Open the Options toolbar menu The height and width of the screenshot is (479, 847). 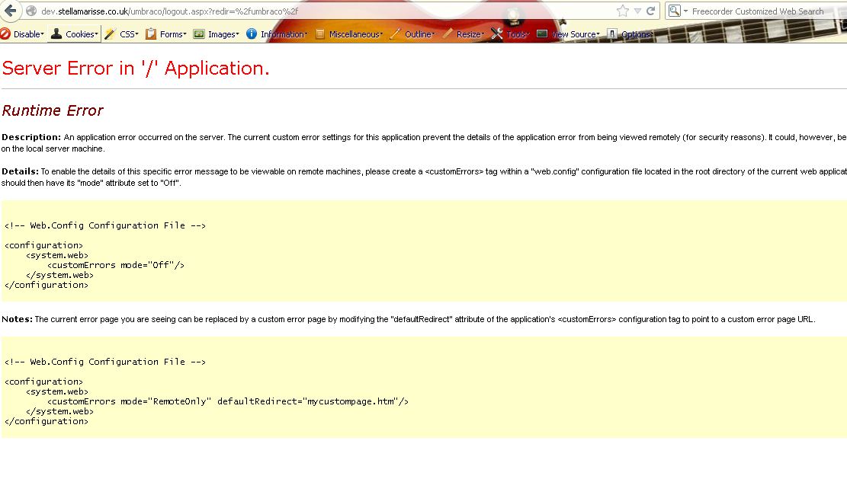pyautogui.click(x=637, y=34)
